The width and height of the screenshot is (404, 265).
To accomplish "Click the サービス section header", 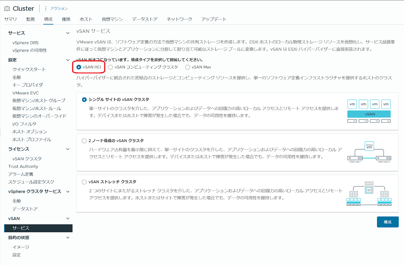I will 17,33.
